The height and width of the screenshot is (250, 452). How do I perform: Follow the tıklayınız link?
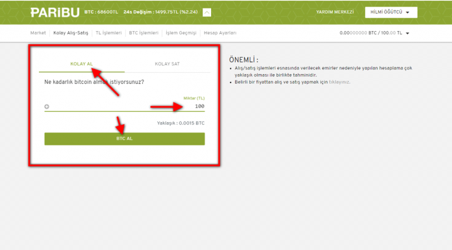pos(340,82)
